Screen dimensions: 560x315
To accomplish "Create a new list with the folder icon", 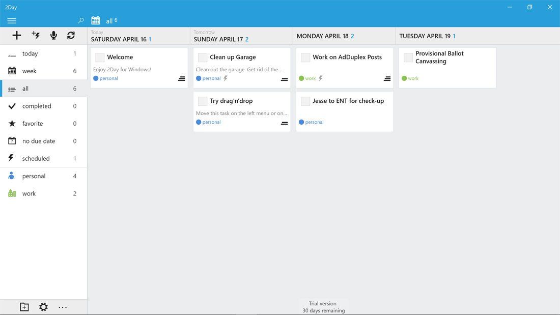I will click(24, 307).
